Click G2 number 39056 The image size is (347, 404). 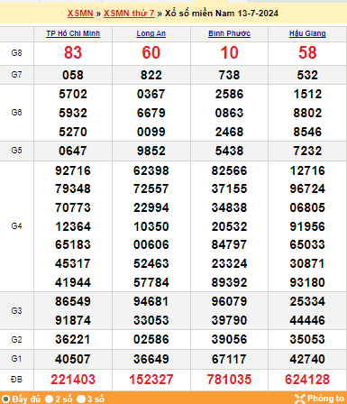pyautogui.click(x=229, y=339)
